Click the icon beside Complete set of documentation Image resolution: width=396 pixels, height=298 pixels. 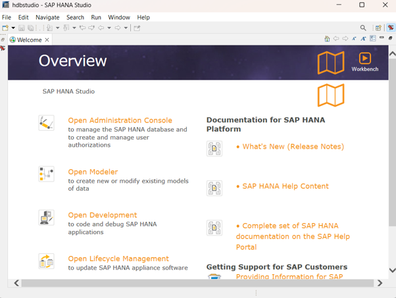pos(214,228)
